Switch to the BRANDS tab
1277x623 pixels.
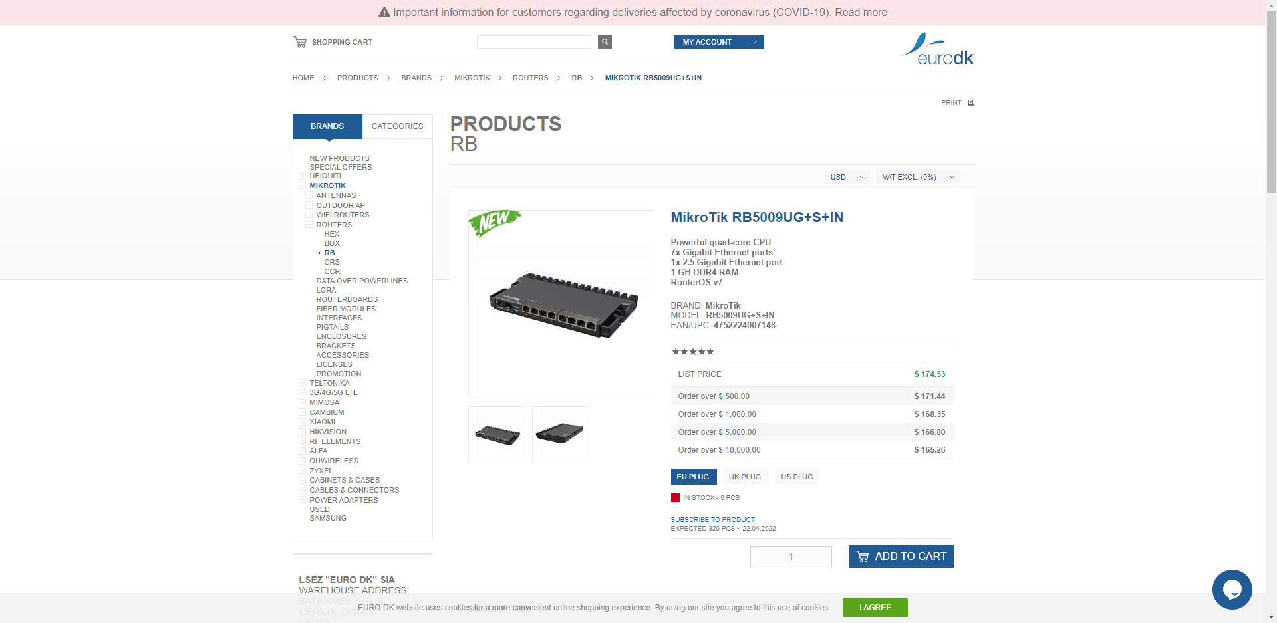327,126
